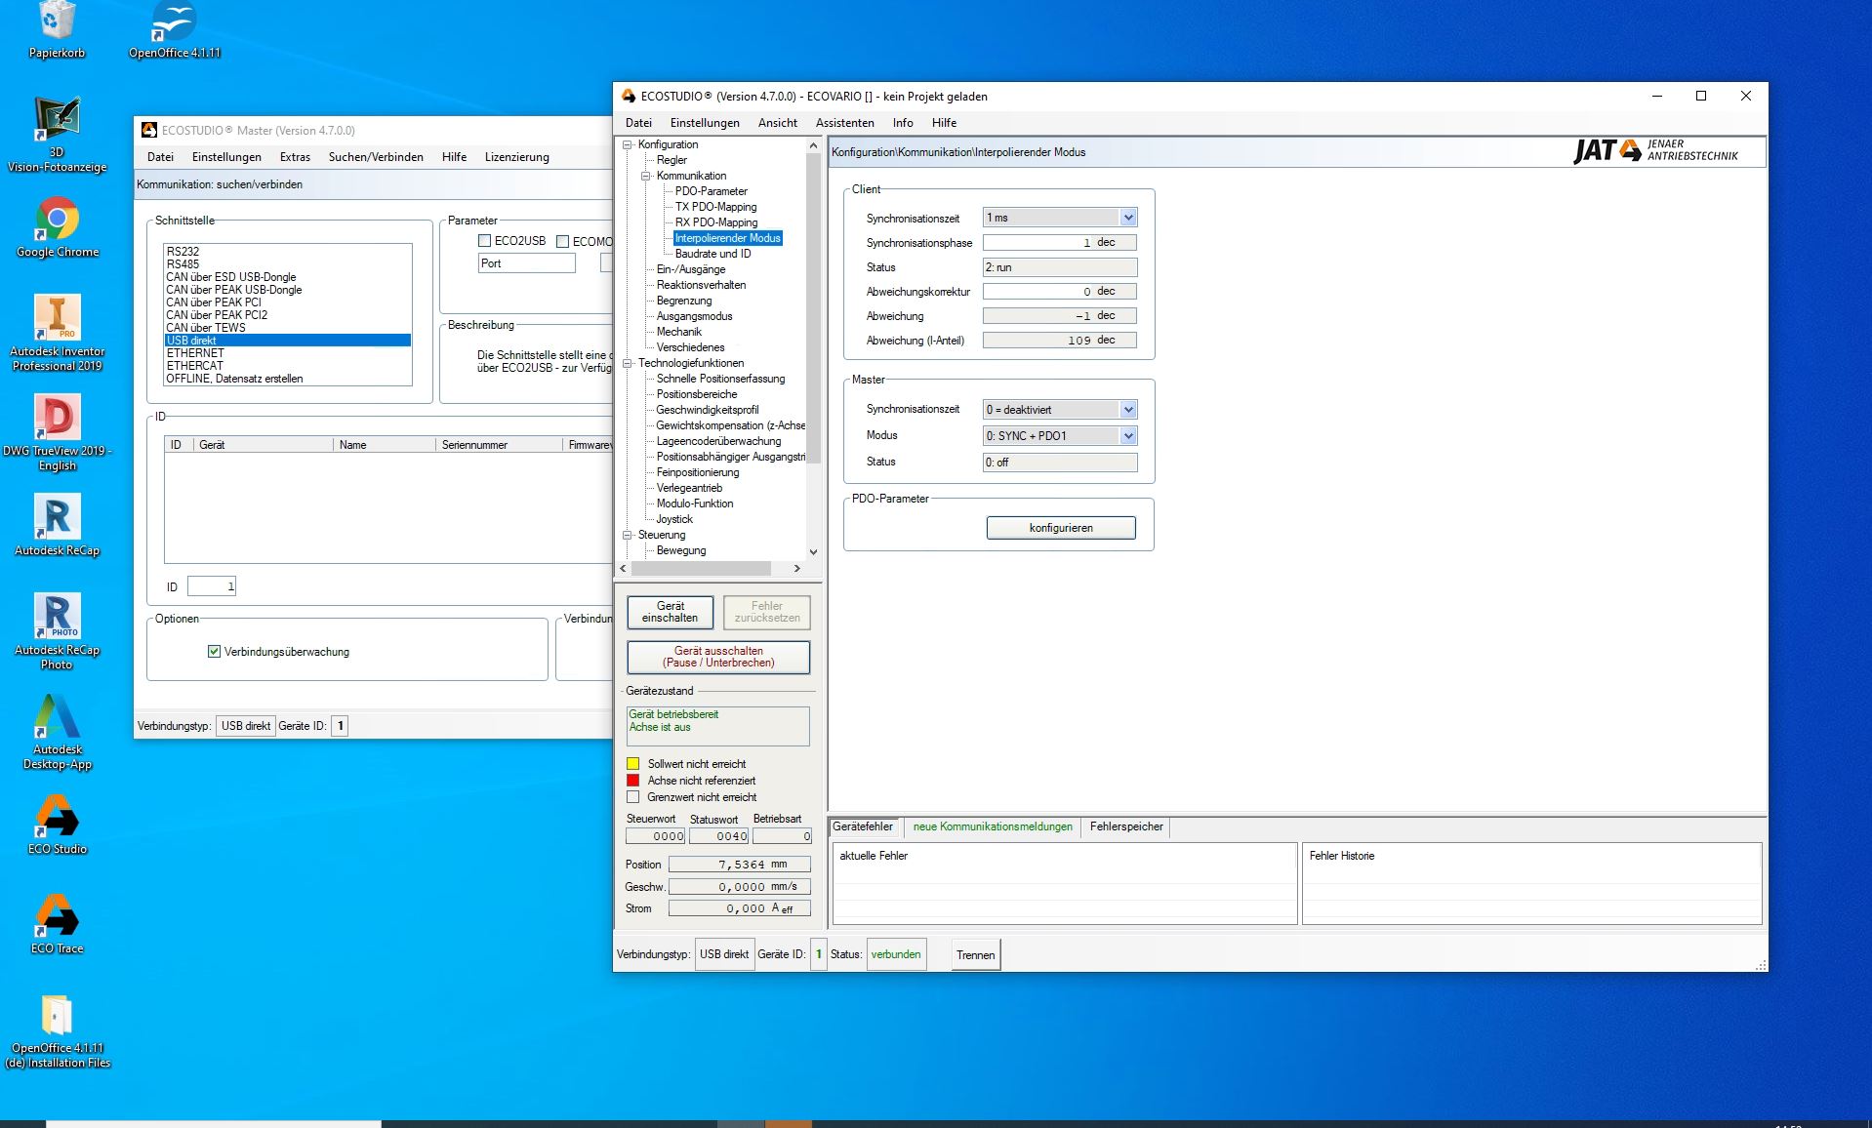Click the Port field in Master window
Viewport: 1872px width, 1128px height.
tap(527, 263)
